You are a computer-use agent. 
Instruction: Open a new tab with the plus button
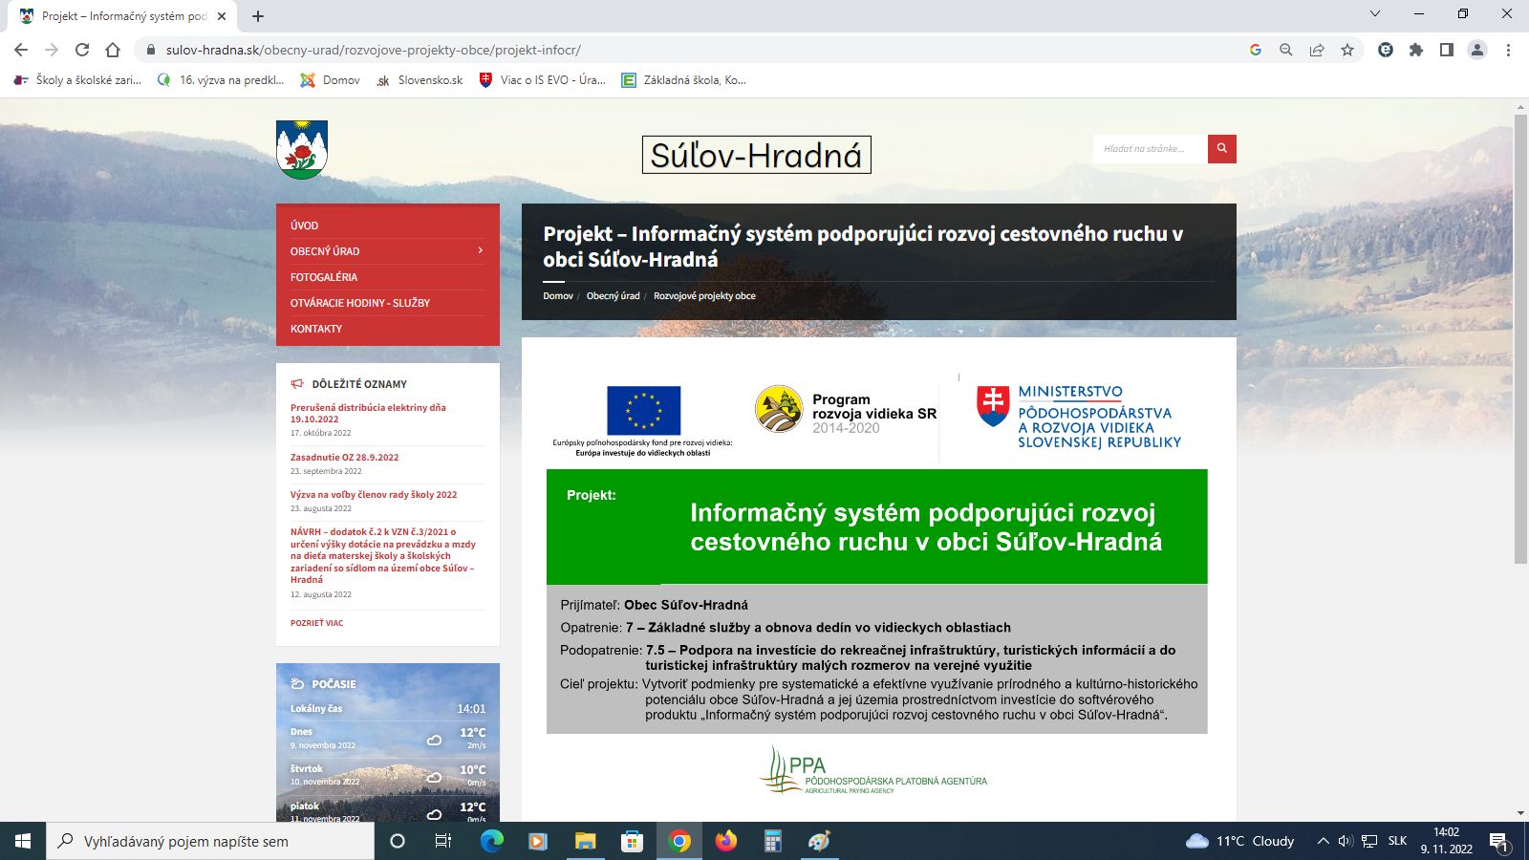click(x=258, y=16)
